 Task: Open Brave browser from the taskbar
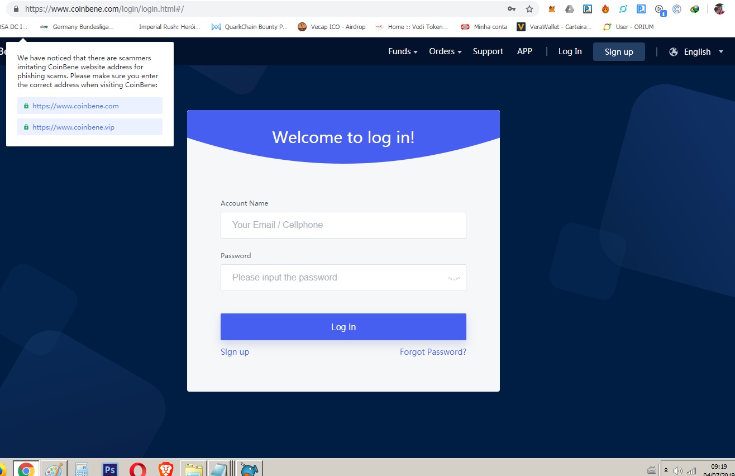click(x=166, y=469)
